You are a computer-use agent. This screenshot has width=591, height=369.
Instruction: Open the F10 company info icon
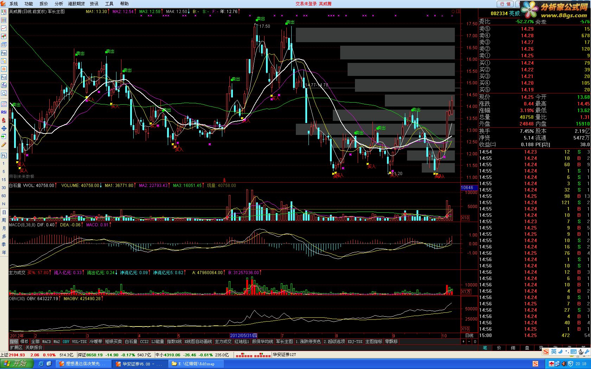[4, 53]
